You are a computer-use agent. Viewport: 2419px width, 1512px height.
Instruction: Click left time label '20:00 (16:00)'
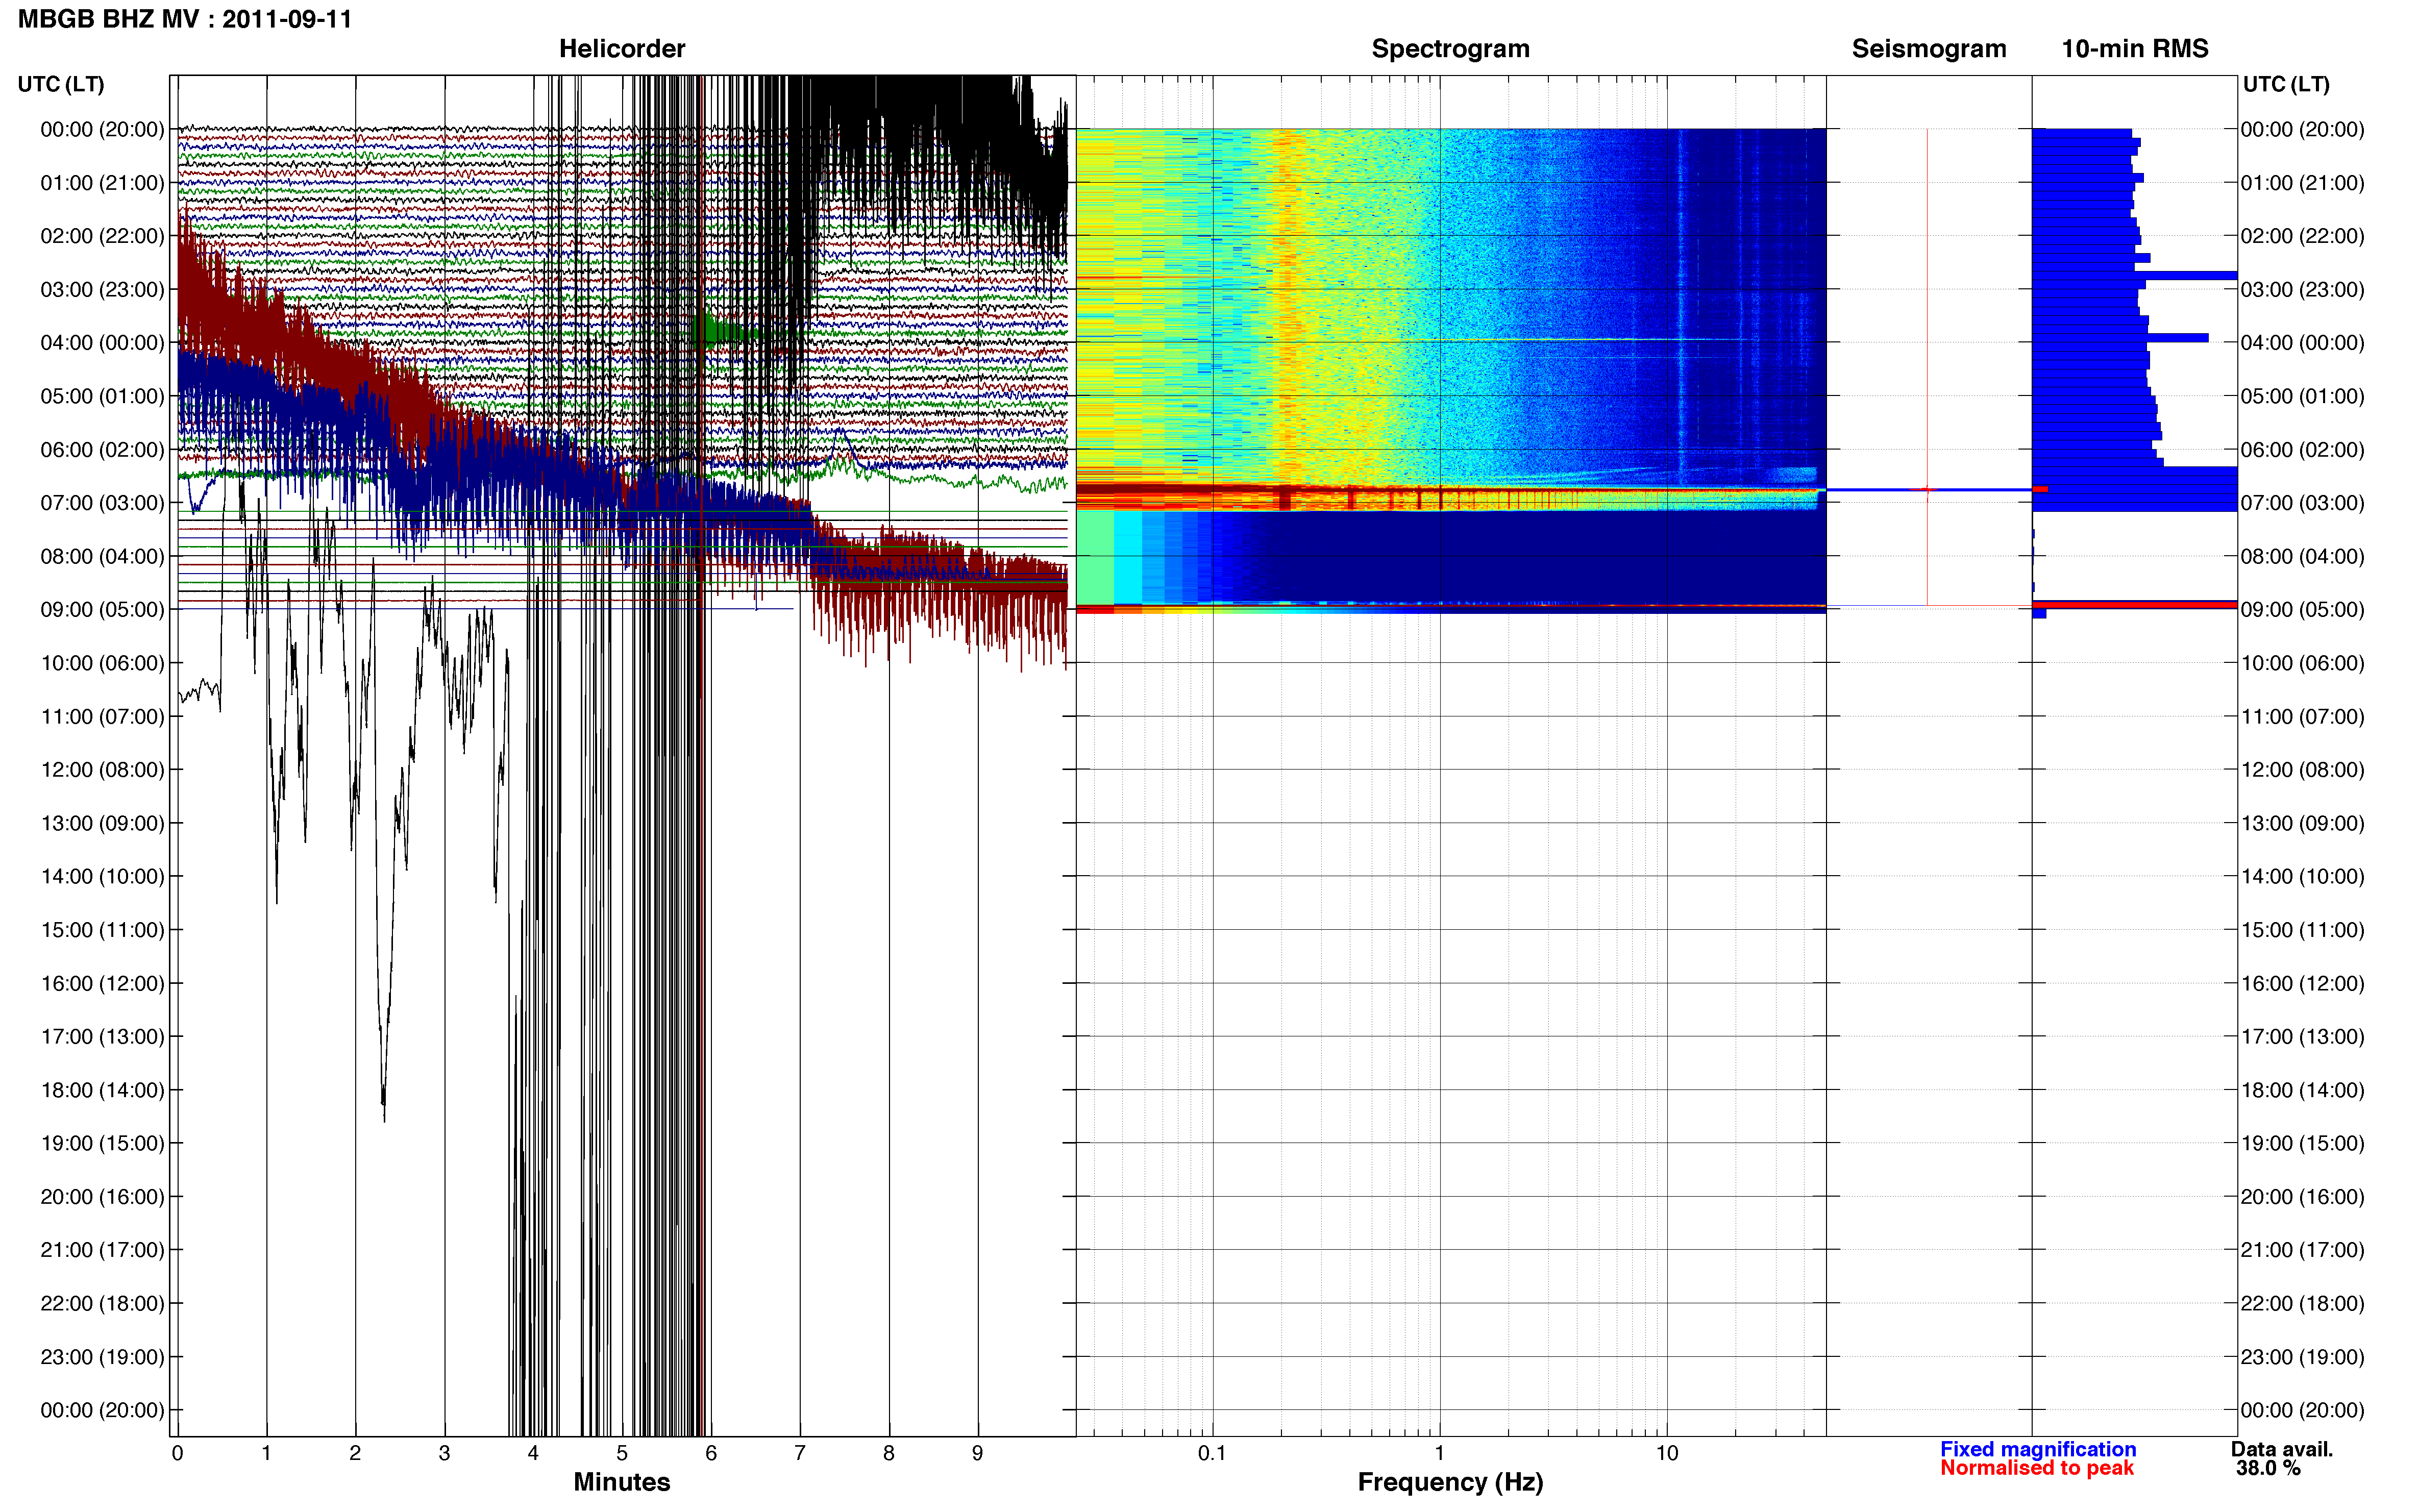coord(102,1196)
